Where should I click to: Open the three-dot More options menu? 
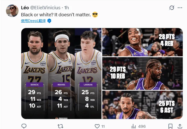click(x=180, y=8)
